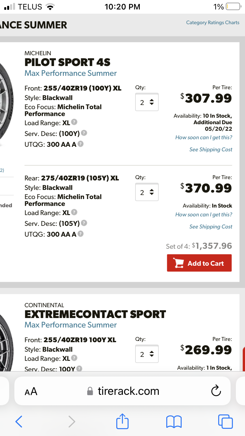This screenshot has height=436, width=245.
Task: Click the Add to Cart button
Action: tap(199, 263)
